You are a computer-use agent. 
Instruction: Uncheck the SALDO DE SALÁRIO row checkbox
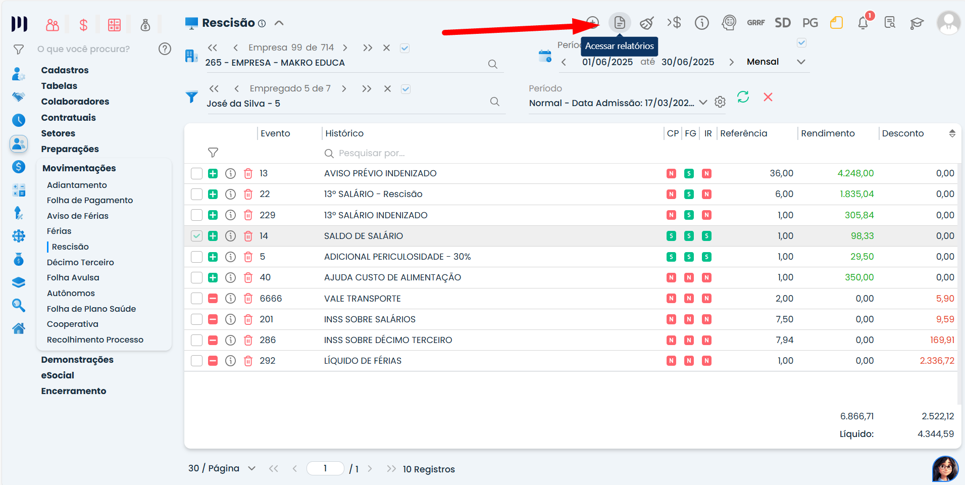(x=196, y=236)
